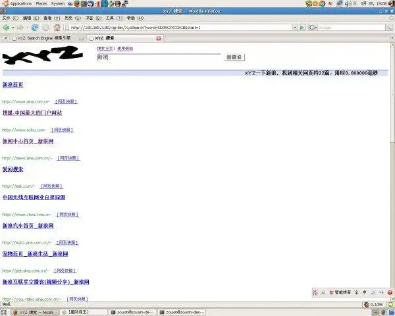Click the search magnifier in Google box
The image size is (395, 316).
389,28
